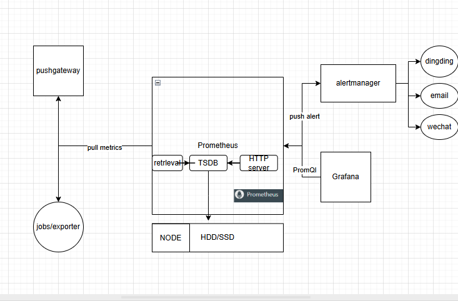Viewport: 458px width, 301px height.
Task: Select the NODE cell
Action: tap(171, 238)
